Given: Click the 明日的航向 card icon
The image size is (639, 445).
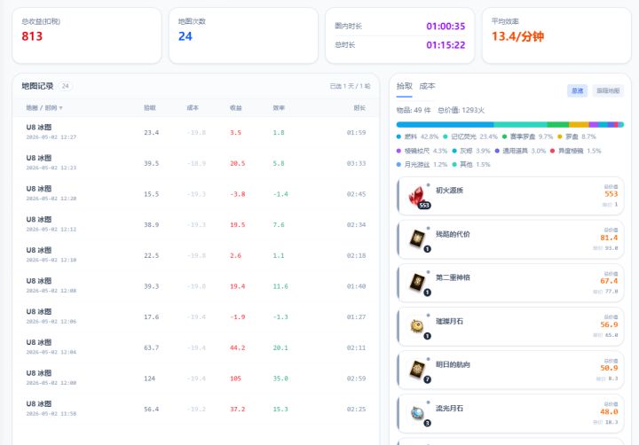Looking at the screenshot, I should [x=417, y=370].
